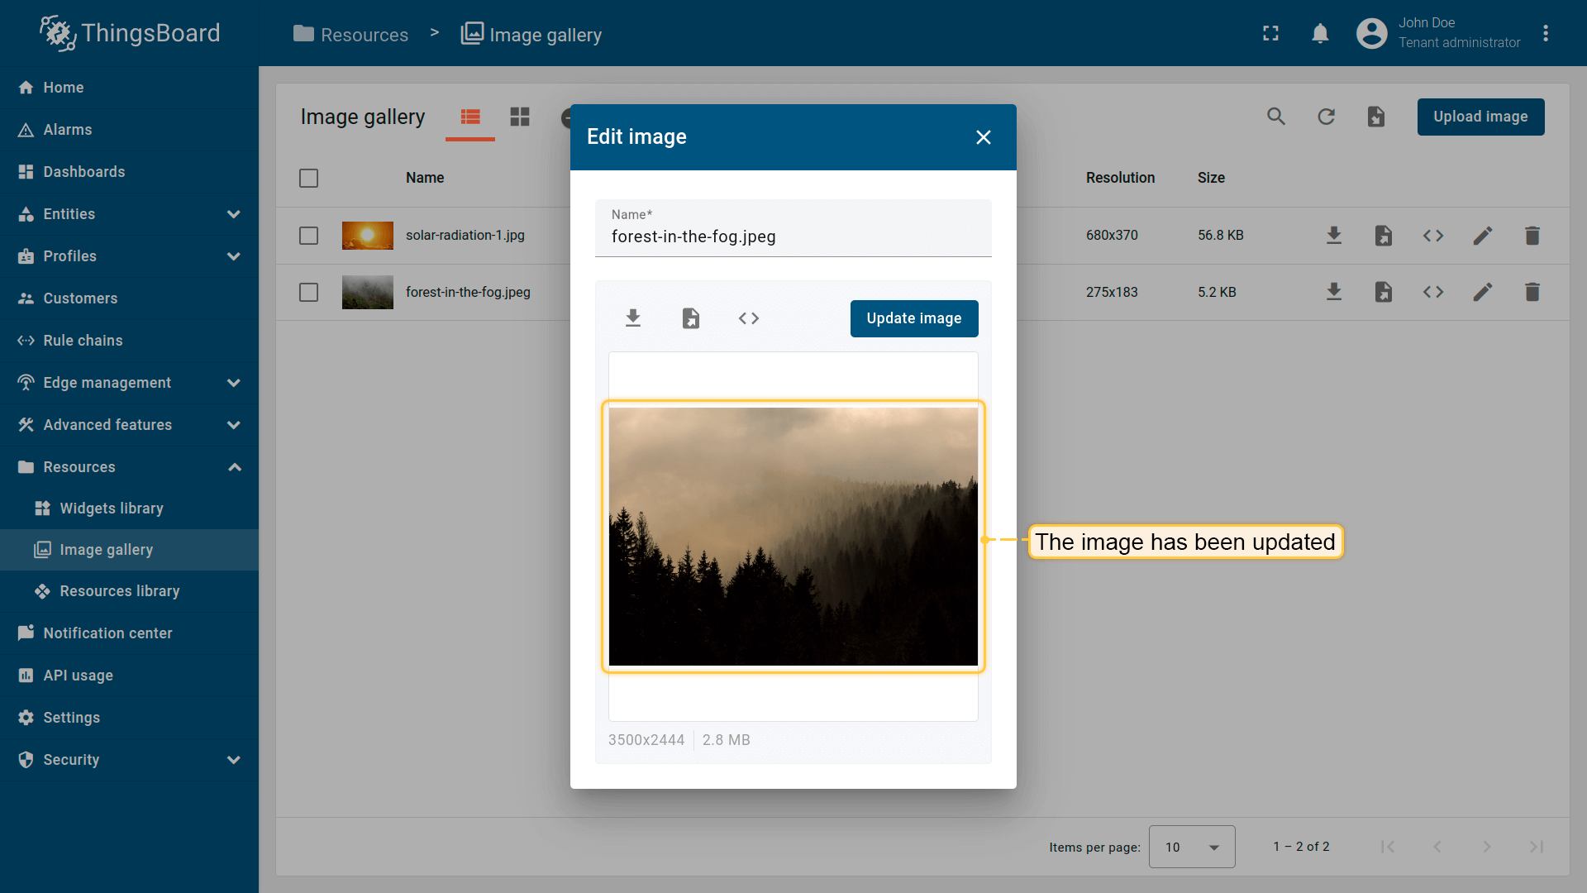Click the Update image button

[914, 318]
